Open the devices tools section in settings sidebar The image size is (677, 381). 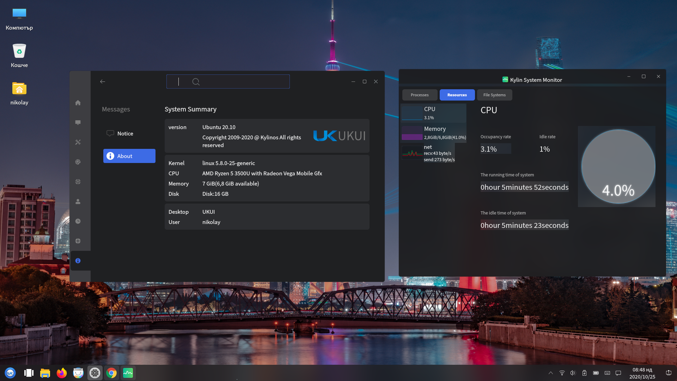tap(78, 142)
